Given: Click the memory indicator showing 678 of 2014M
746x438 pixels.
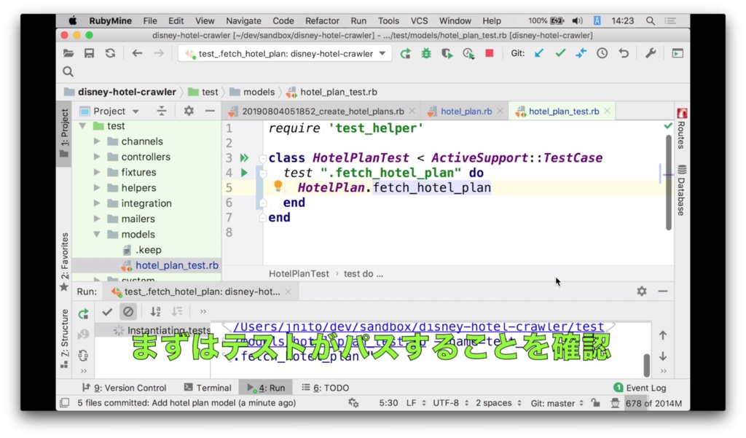Looking at the screenshot, I should [x=653, y=402].
